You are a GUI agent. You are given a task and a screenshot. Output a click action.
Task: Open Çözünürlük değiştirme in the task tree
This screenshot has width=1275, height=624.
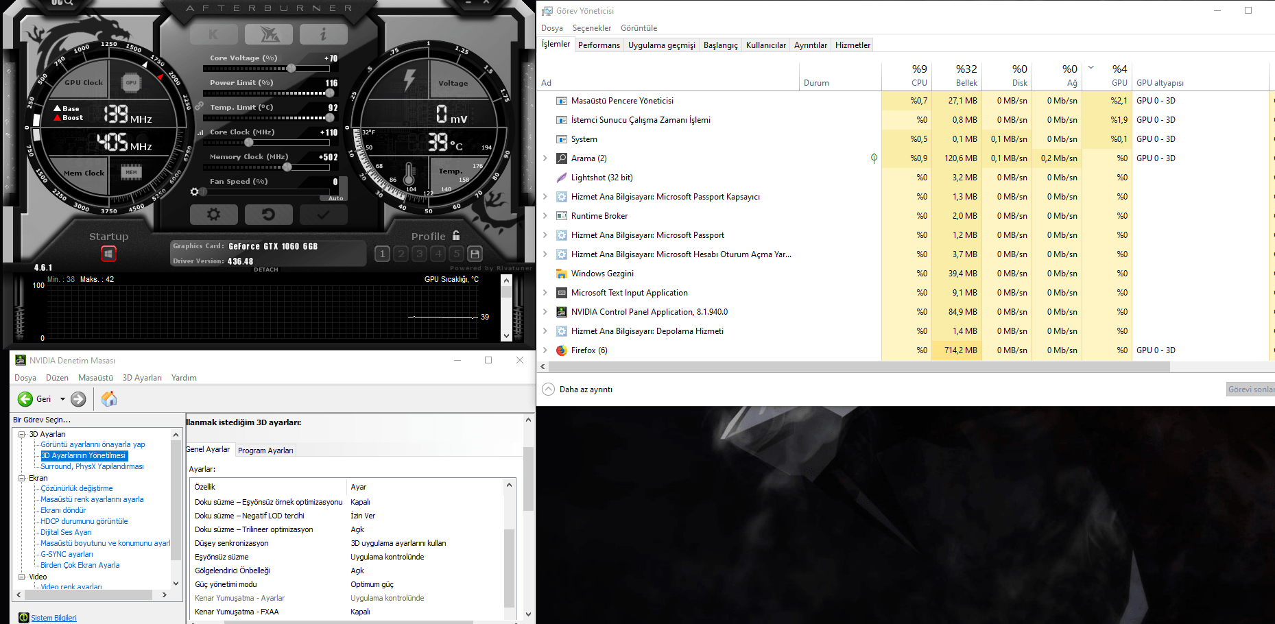pyautogui.click(x=77, y=488)
